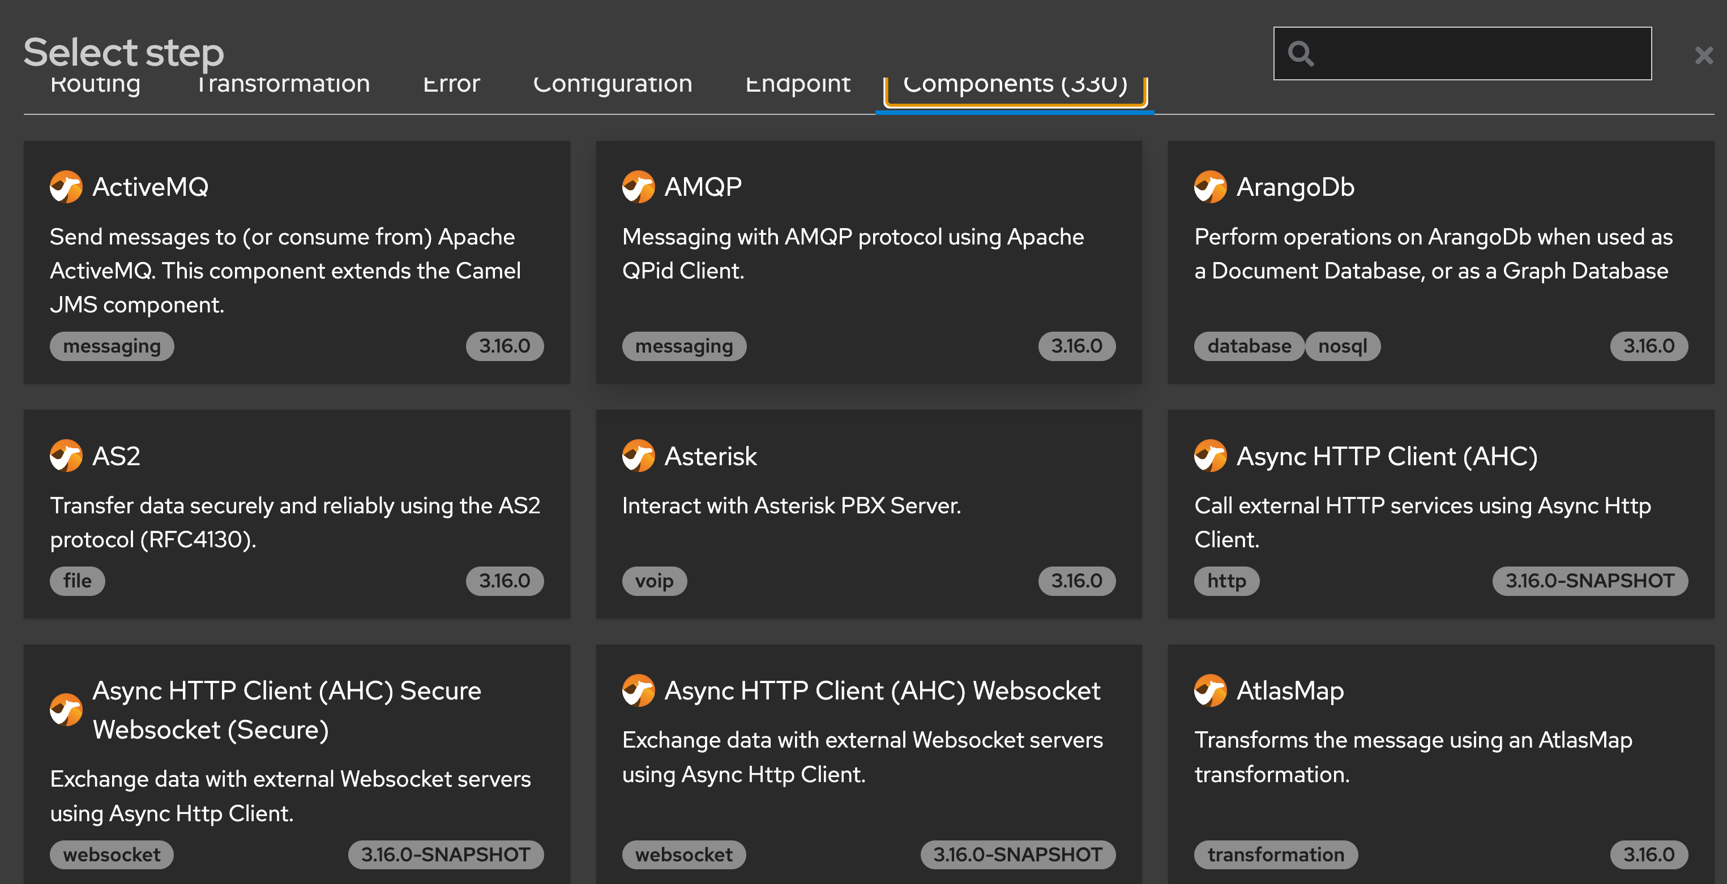Click the Asterisk component icon
Viewport: 1727px width, 884px height.
pos(639,456)
